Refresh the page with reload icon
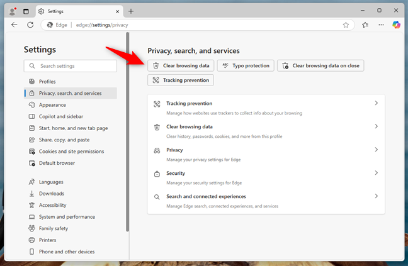The width and height of the screenshot is (408, 266). pos(30,25)
